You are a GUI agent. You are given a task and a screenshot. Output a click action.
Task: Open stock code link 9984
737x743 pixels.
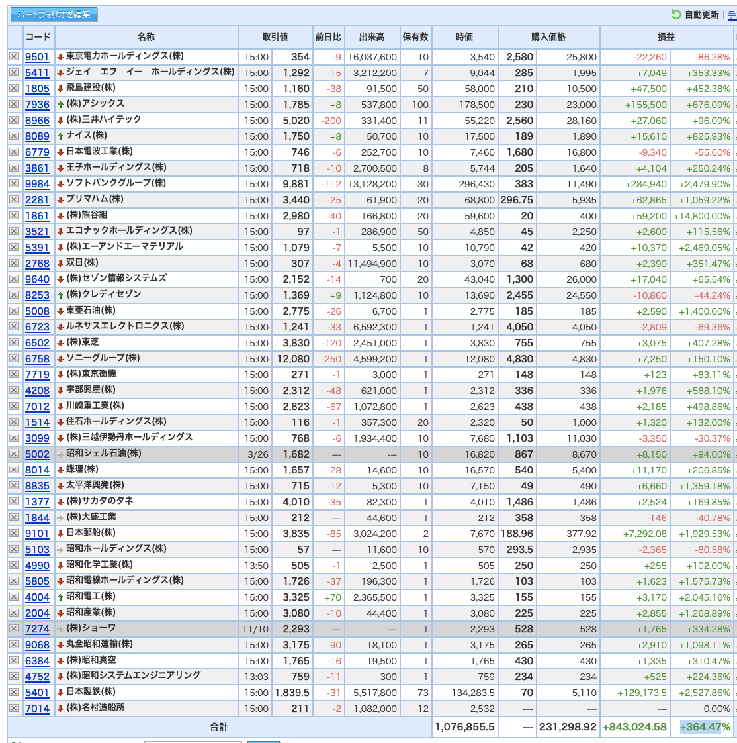pos(37,184)
